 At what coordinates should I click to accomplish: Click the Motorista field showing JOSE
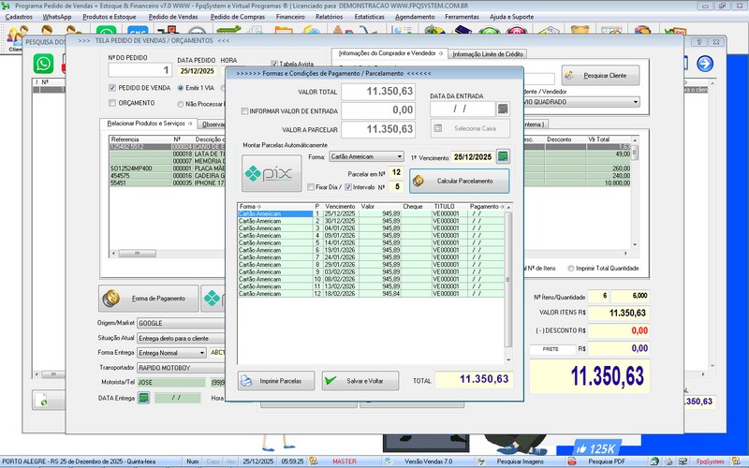pyautogui.click(x=171, y=383)
